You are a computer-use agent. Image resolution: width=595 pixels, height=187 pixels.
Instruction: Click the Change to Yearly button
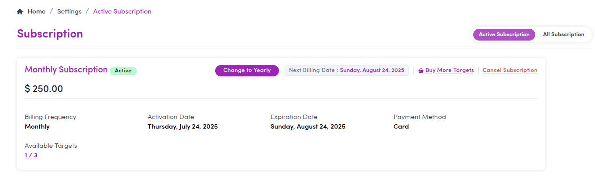[247, 70]
